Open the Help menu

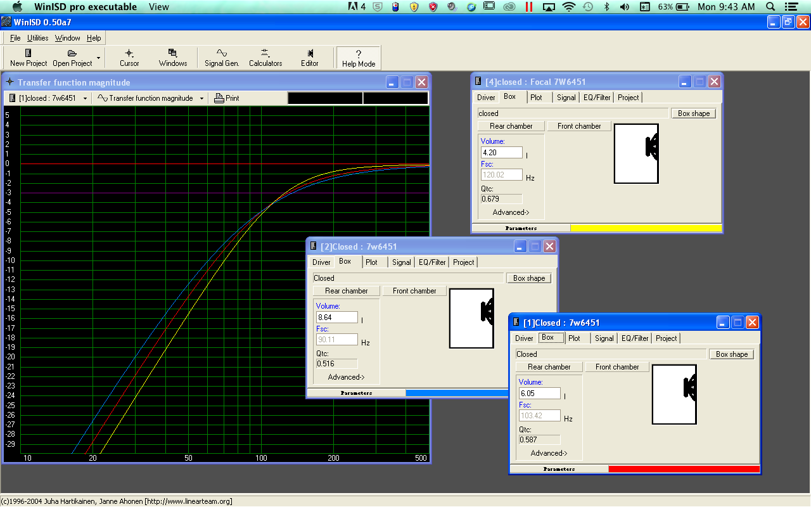(94, 38)
